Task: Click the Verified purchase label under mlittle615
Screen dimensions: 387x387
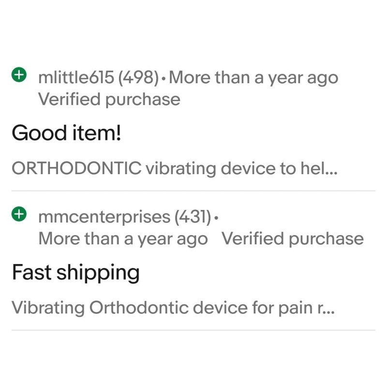Action: (109, 99)
